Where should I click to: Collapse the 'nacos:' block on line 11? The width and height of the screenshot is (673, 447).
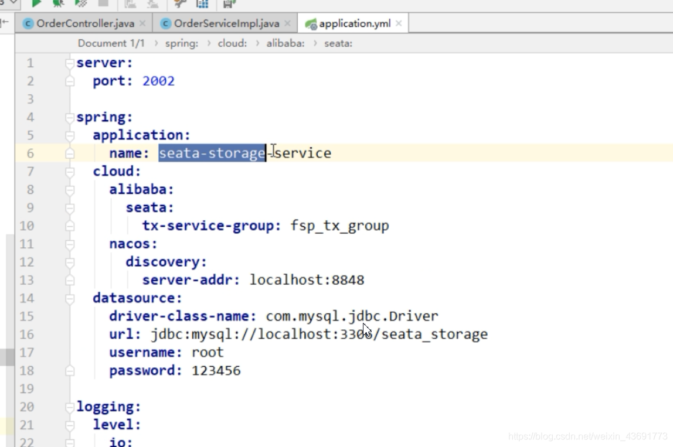coord(70,244)
